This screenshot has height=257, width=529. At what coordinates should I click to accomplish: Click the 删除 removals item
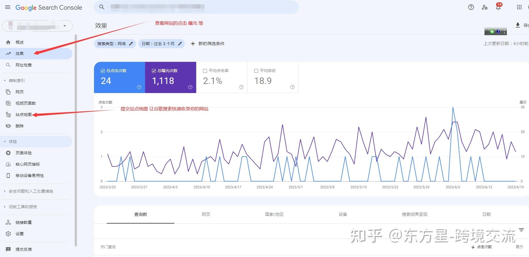(x=19, y=126)
